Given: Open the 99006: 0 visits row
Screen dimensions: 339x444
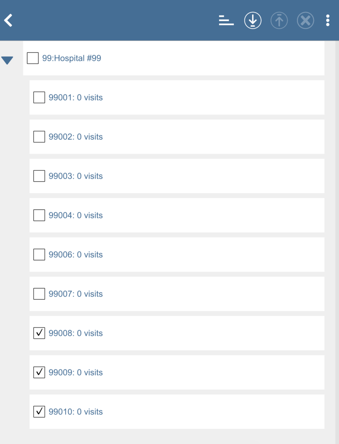Looking at the screenshot, I should click(x=76, y=255).
